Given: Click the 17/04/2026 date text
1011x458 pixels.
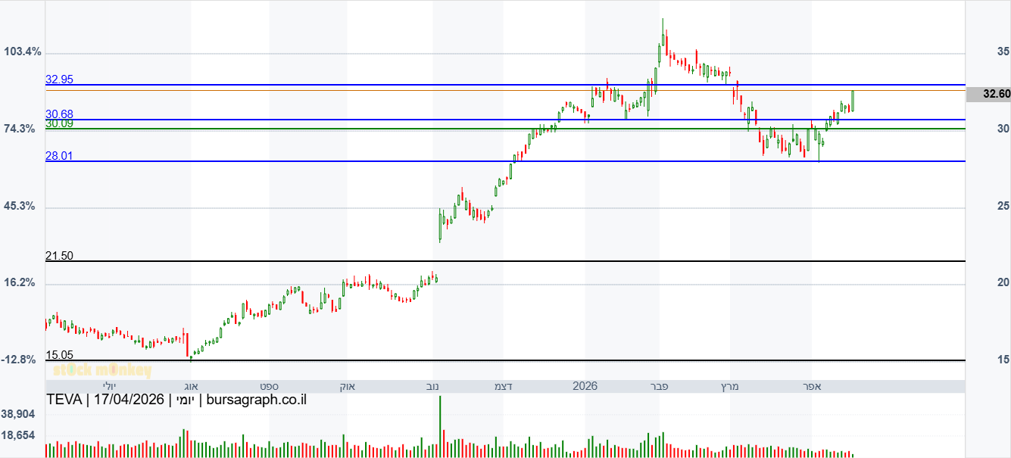Looking at the screenshot, I should click(x=128, y=400).
